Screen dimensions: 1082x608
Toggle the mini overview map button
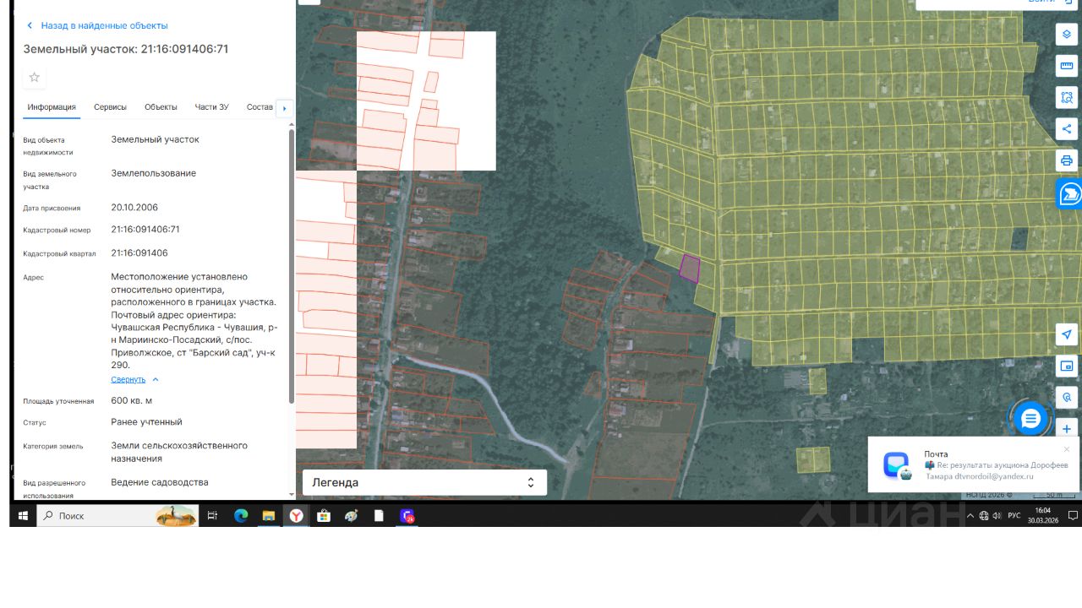(x=1067, y=366)
